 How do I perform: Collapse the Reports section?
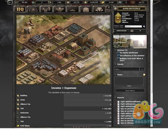point(116,98)
